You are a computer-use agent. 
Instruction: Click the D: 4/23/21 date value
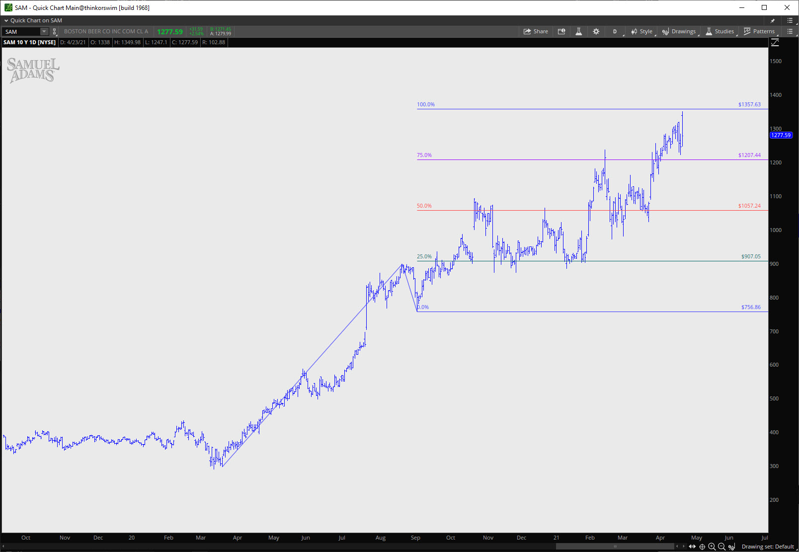[73, 42]
